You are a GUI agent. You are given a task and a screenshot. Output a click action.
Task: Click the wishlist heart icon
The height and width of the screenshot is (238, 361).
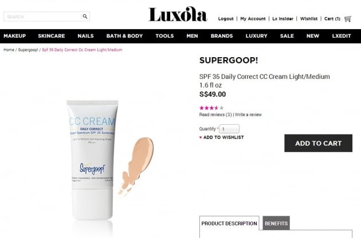click(201, 137)
